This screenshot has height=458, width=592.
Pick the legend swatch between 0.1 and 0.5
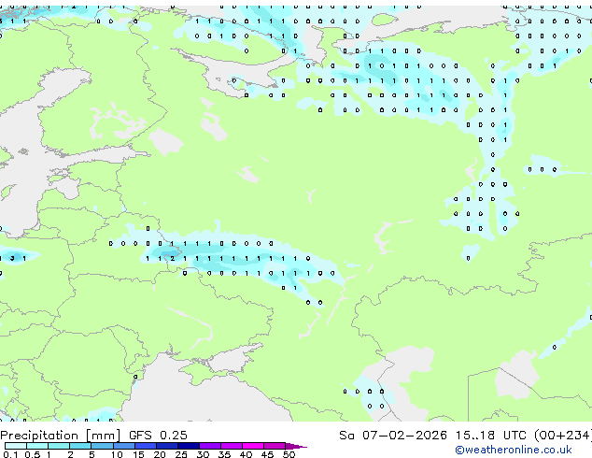click(x=16, y=446)
